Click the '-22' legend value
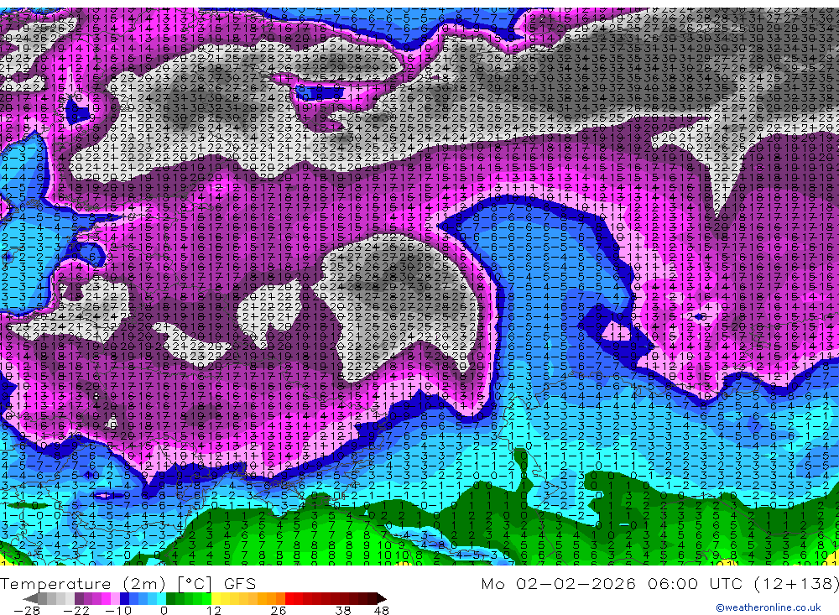This screenshot has height=615, width=839. tap(76, 610)
